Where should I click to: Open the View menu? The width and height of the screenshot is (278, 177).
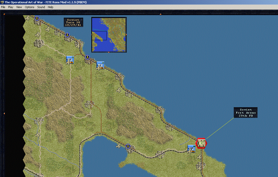(19, 7)
